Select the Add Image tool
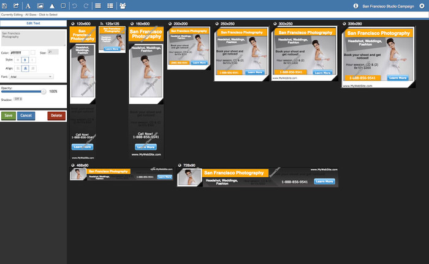This screenshot has height=264, width=429. (x=40, y=5)
